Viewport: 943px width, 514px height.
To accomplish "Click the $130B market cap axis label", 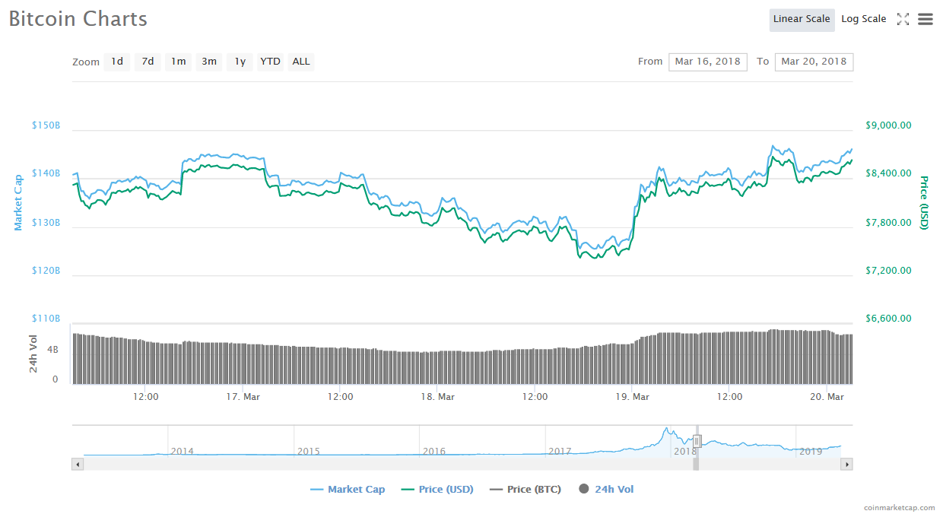I will click(46, 222).
